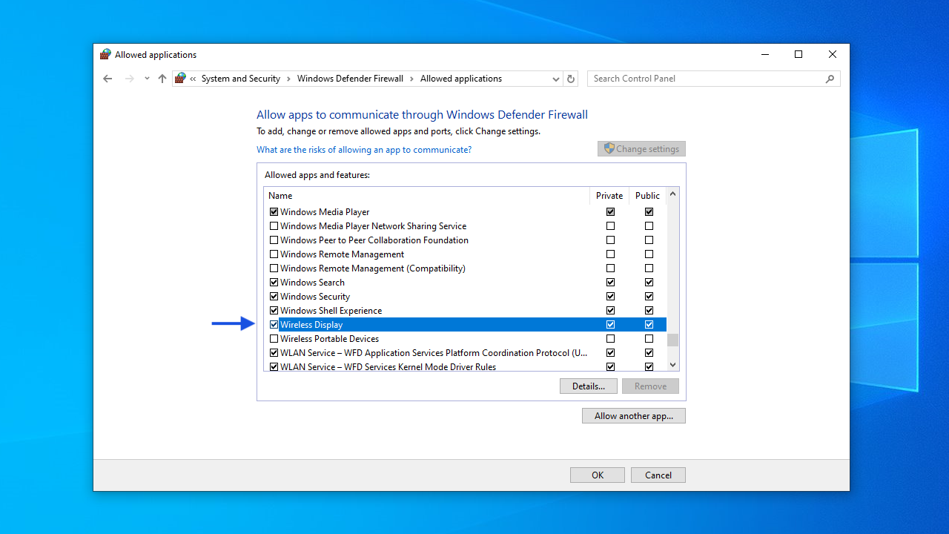Screen dimensions: 949x534
Task: Check Windows Remote Management (Compatibility) box
Action: click(x=274, y=268)
